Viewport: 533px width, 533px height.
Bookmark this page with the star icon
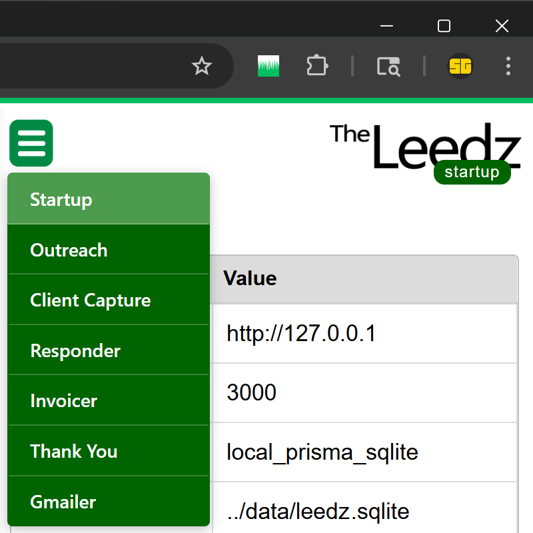tap(201, 66)
